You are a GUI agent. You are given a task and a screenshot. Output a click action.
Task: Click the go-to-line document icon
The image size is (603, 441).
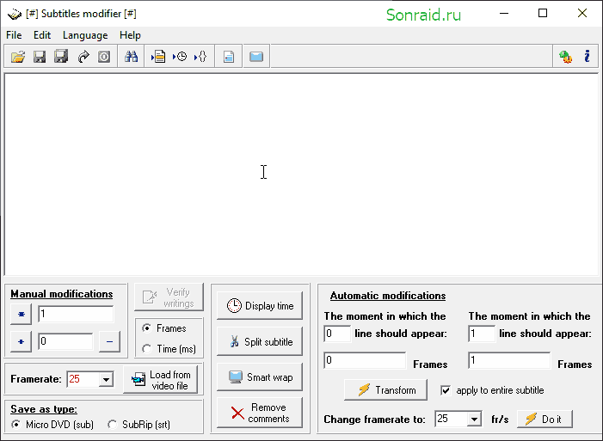click(158, 57)
